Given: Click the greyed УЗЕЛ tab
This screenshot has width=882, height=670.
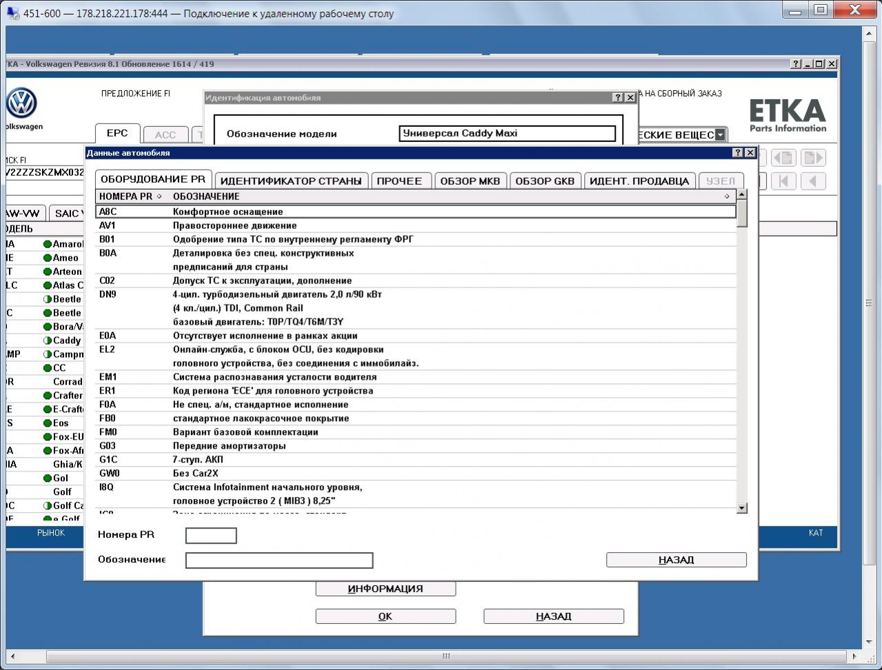Looking at the screenshot, I should (x=721, y=181).
